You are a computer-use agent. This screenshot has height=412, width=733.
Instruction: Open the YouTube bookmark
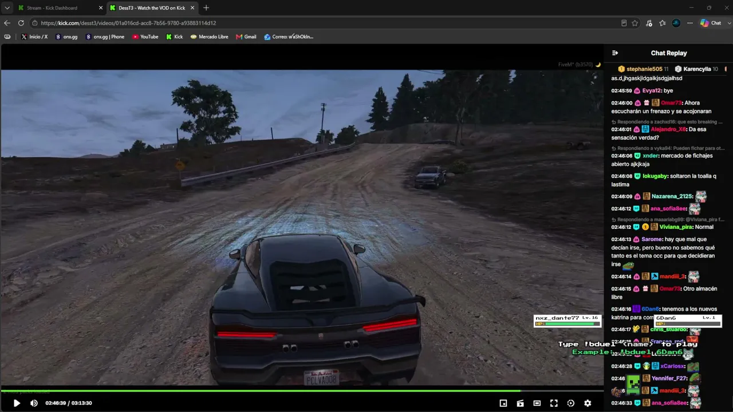pyautogui.click(x=145, y=37)
